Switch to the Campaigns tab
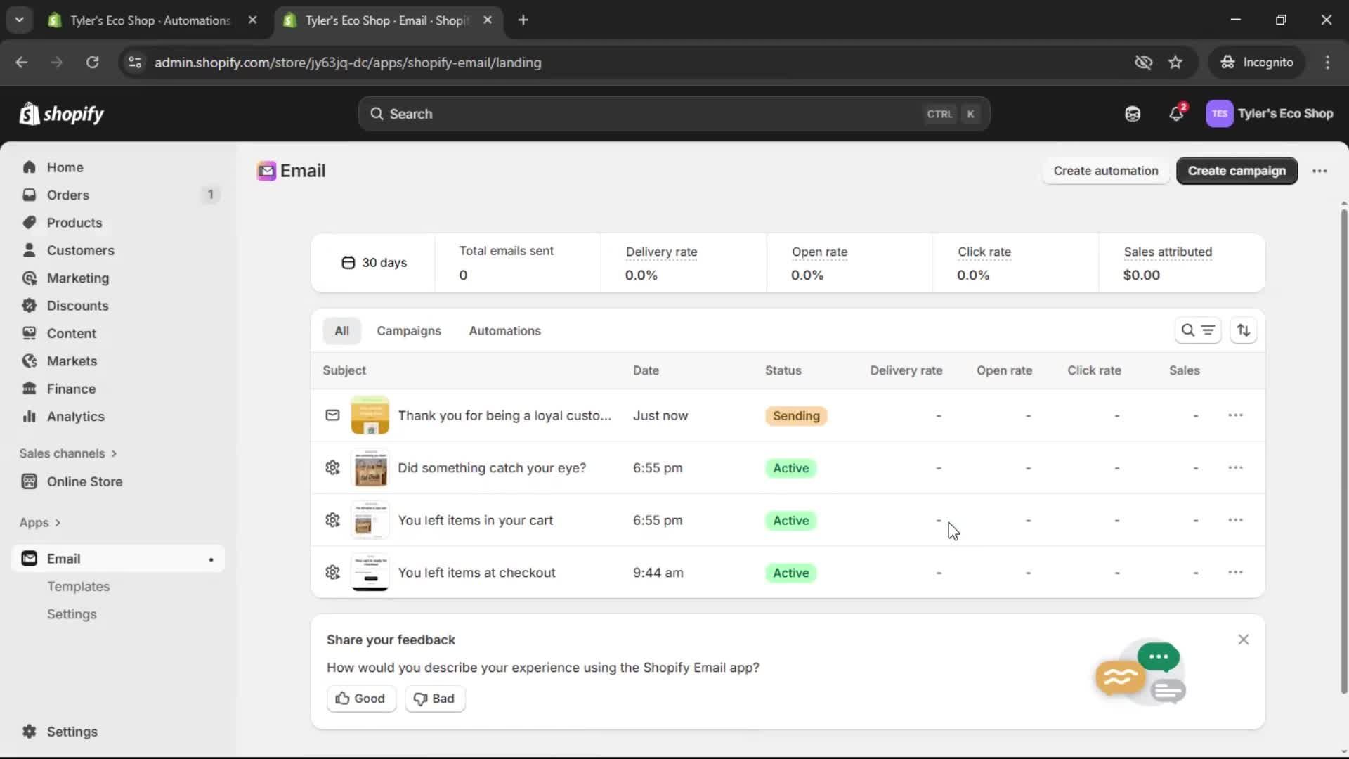1349x759 pixels. click(x=410, y=330)
